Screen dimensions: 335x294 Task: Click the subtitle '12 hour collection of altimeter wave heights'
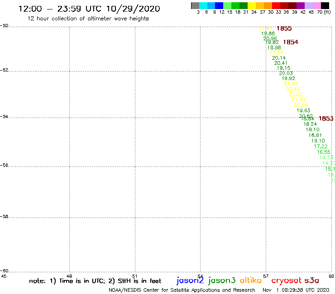pyautogui.click(x=88, y=19)
